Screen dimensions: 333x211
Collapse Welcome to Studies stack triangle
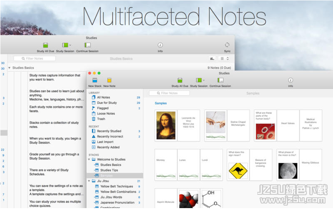coord(89,159)
